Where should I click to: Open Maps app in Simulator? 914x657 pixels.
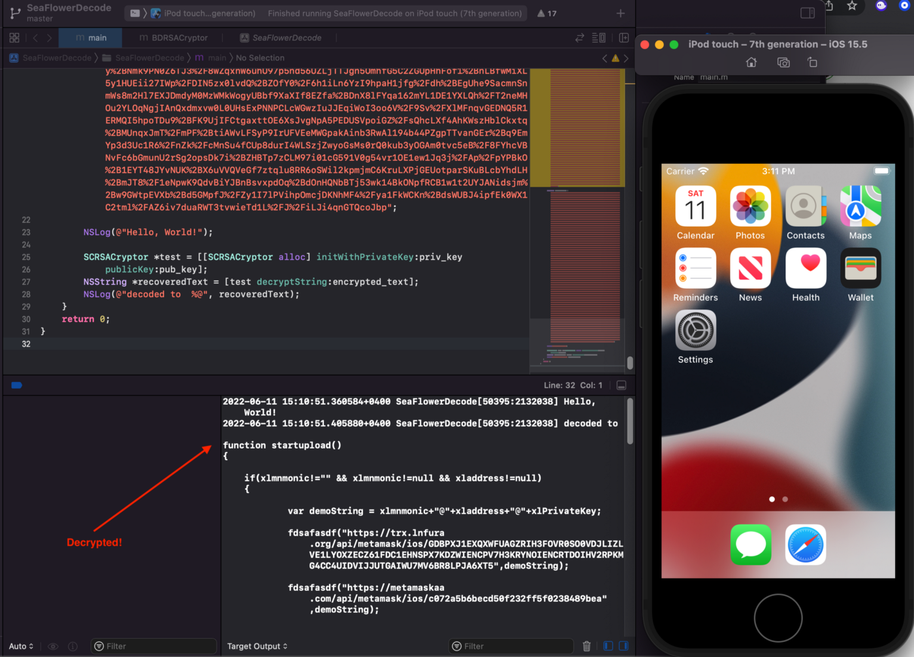click(860, 213)
